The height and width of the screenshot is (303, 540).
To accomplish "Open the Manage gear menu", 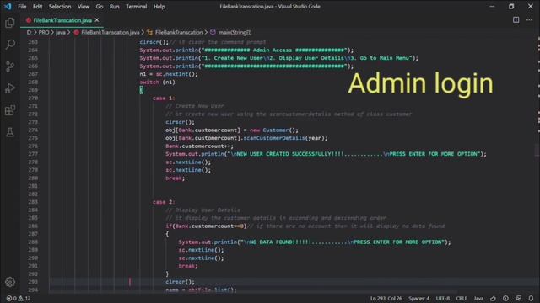I will pos(10,282).
